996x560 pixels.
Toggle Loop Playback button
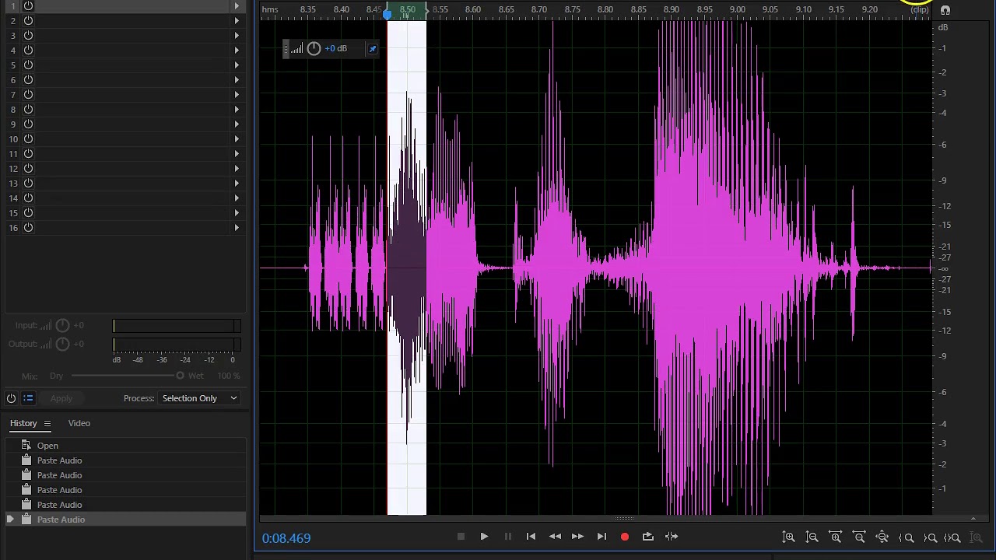click(647, 537)
